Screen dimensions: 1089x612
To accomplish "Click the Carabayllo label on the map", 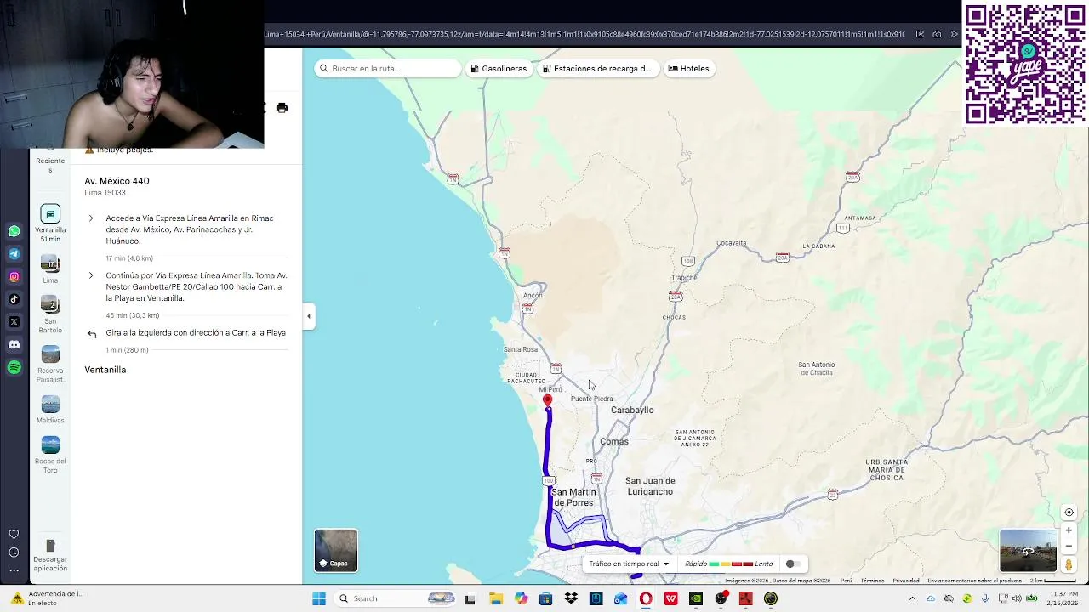I will click(x=632, y=410).
